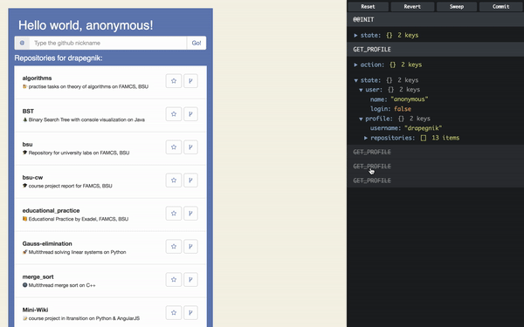This screenshot has height=327, width=524.
Task: Click the Reset button in devtools
Action: (x=368, y=6)
